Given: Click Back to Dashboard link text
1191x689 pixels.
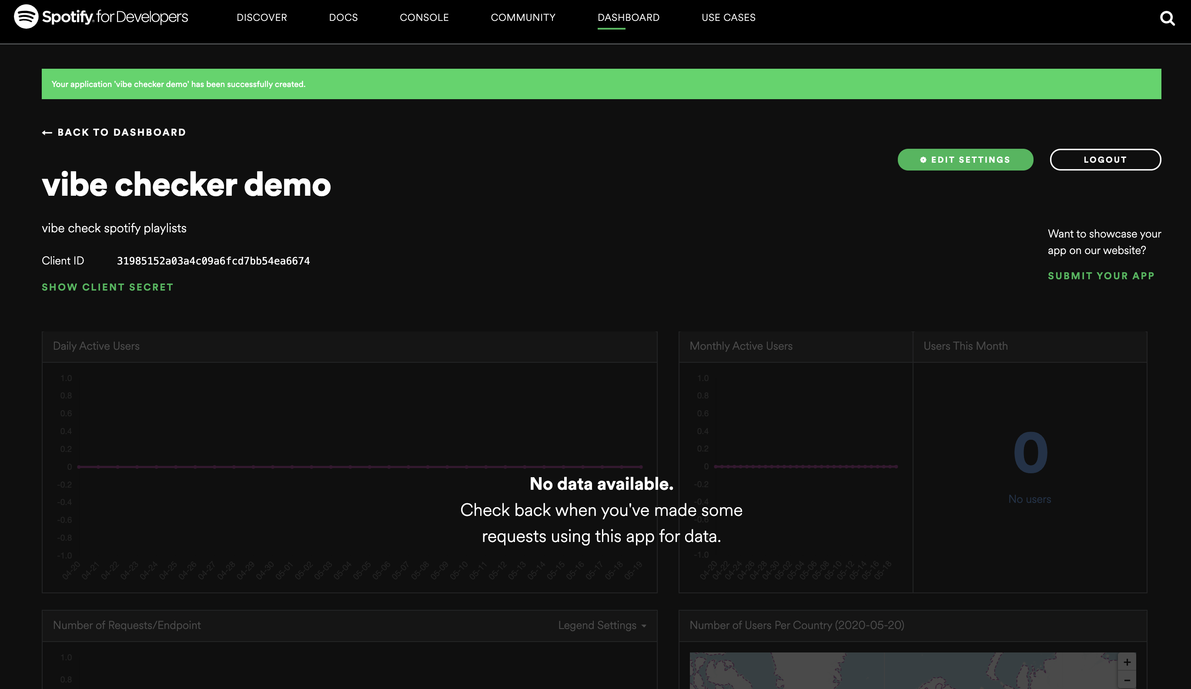Looking at the screenshot, I should tap(121, 133).
